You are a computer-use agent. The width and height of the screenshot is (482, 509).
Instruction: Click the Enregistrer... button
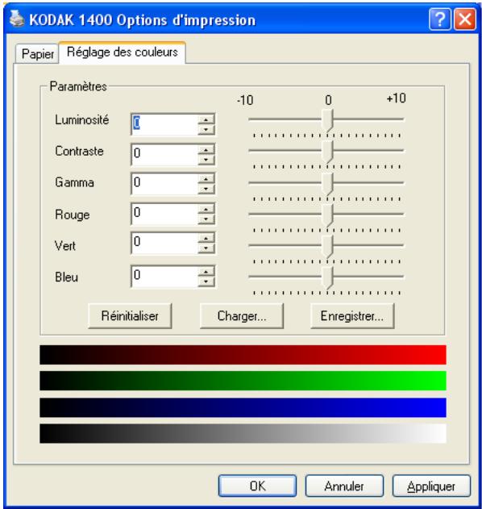[352, 316]
